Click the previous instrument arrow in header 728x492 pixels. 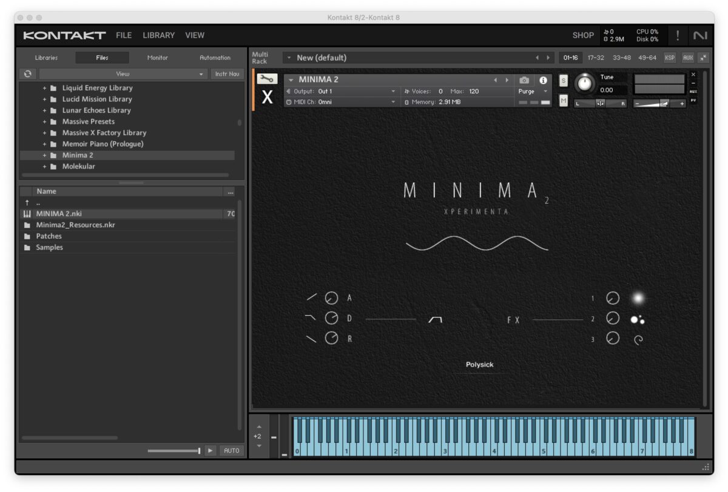click(495, 80)
